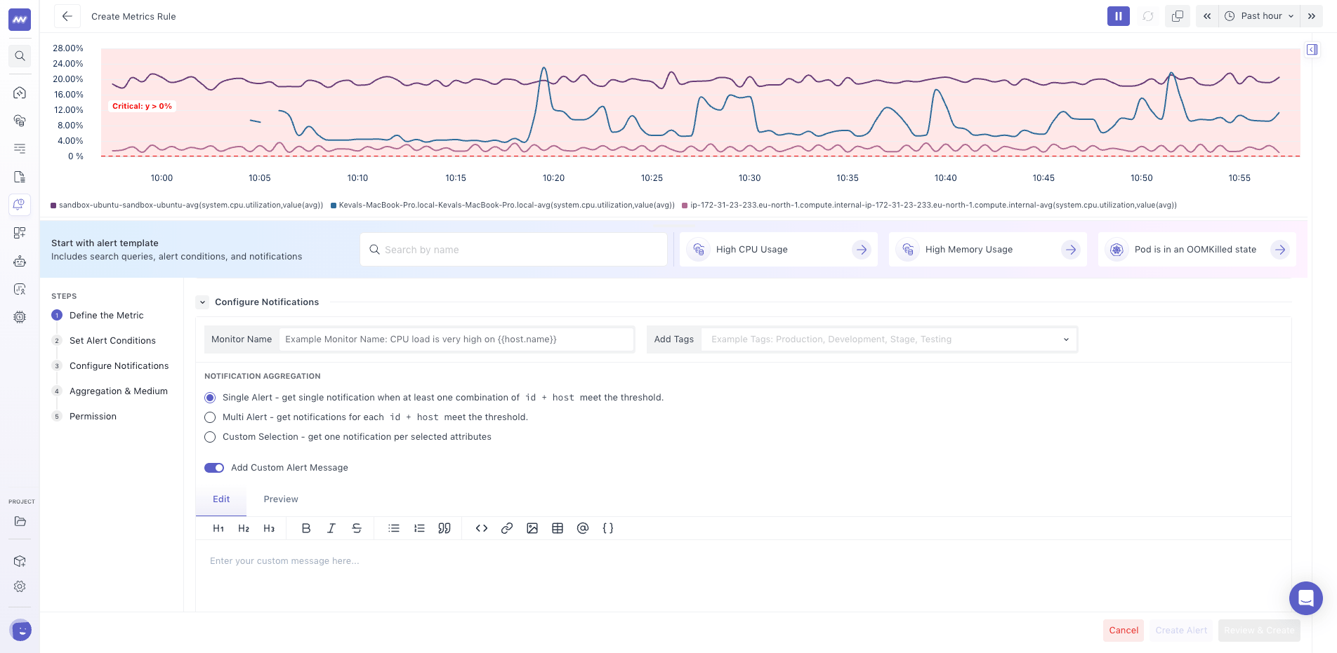Shift time range forward

(x=1312, y=16)
